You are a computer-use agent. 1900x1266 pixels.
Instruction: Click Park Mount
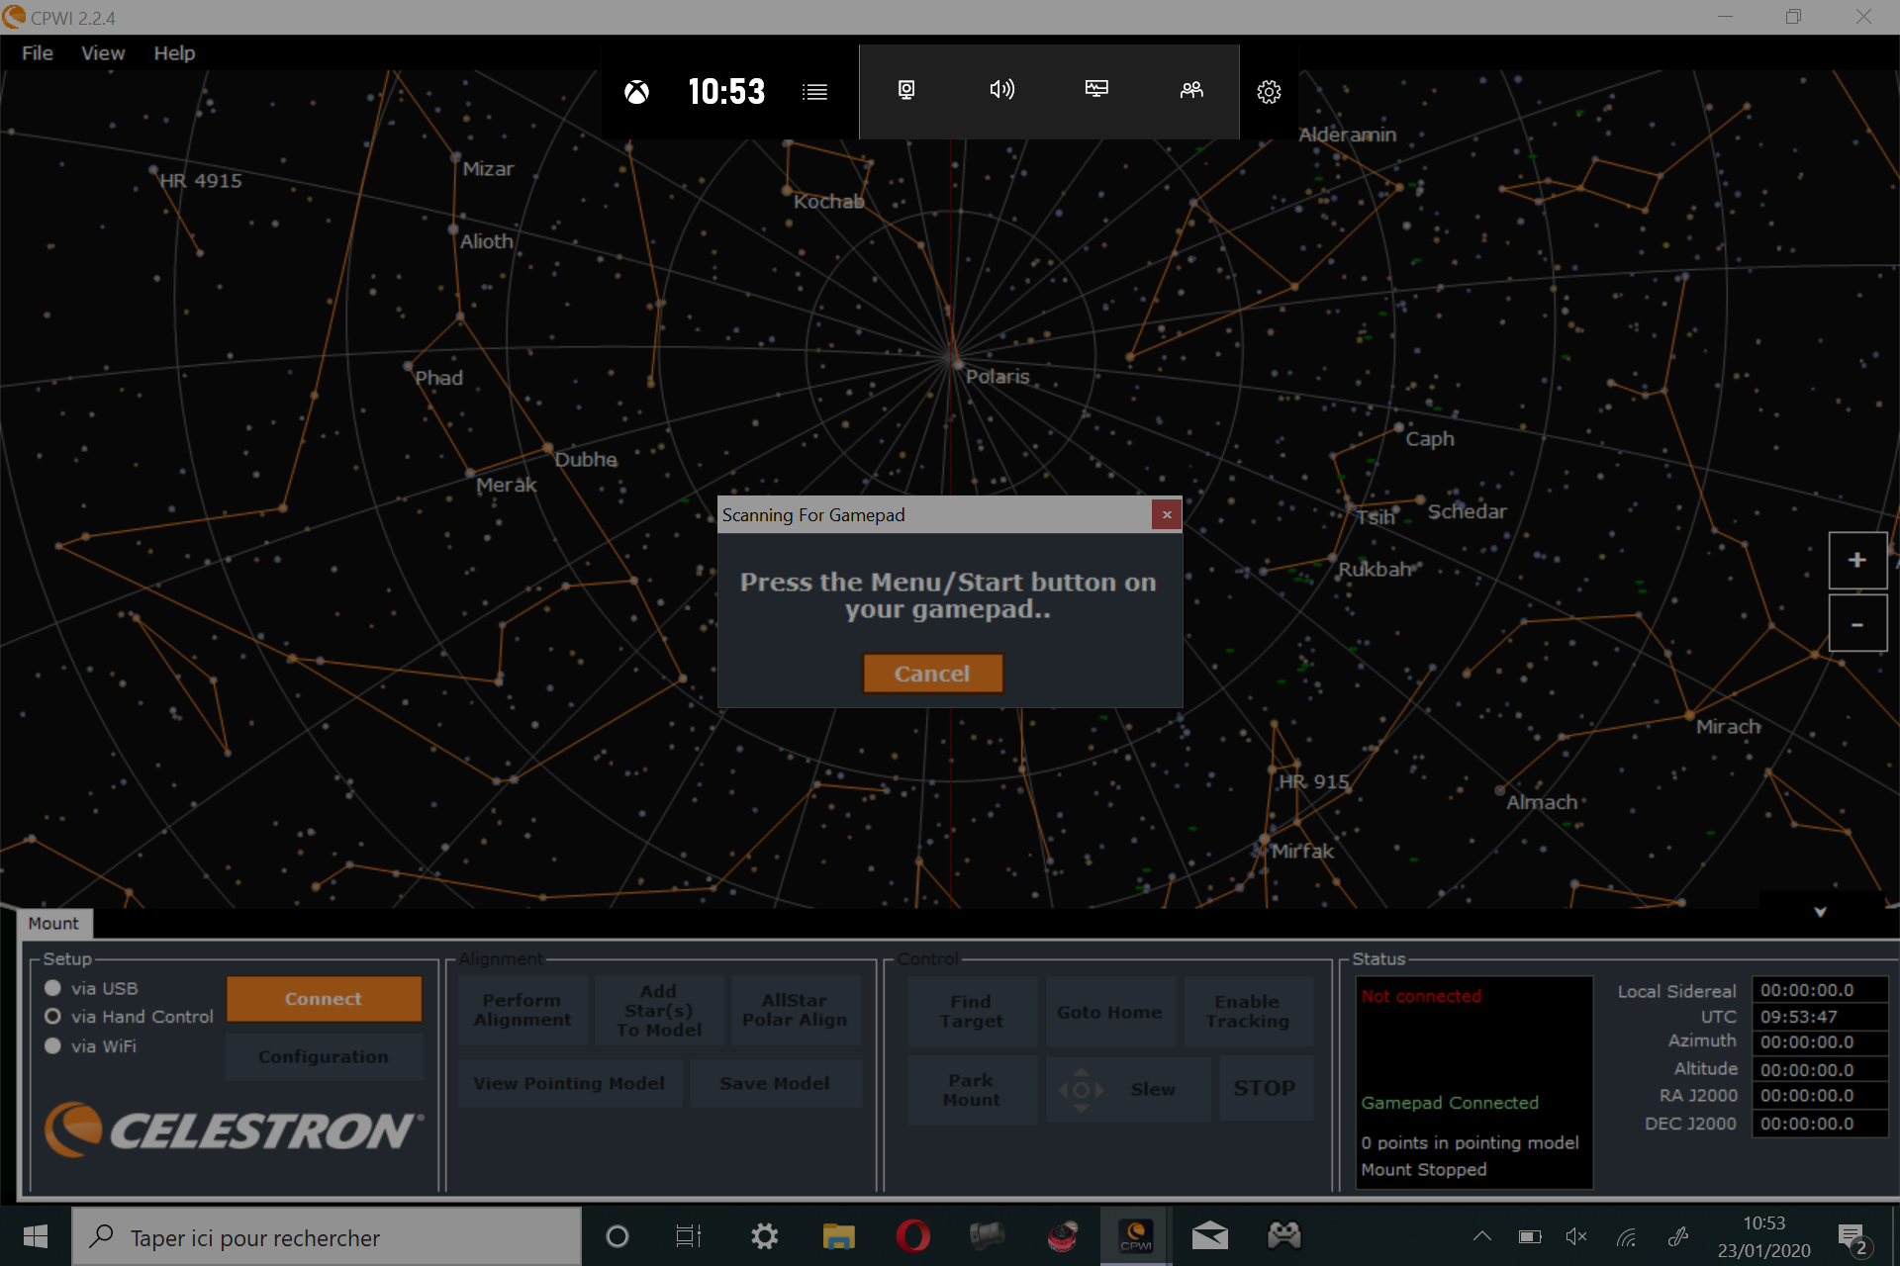(x=972, y=1089)
